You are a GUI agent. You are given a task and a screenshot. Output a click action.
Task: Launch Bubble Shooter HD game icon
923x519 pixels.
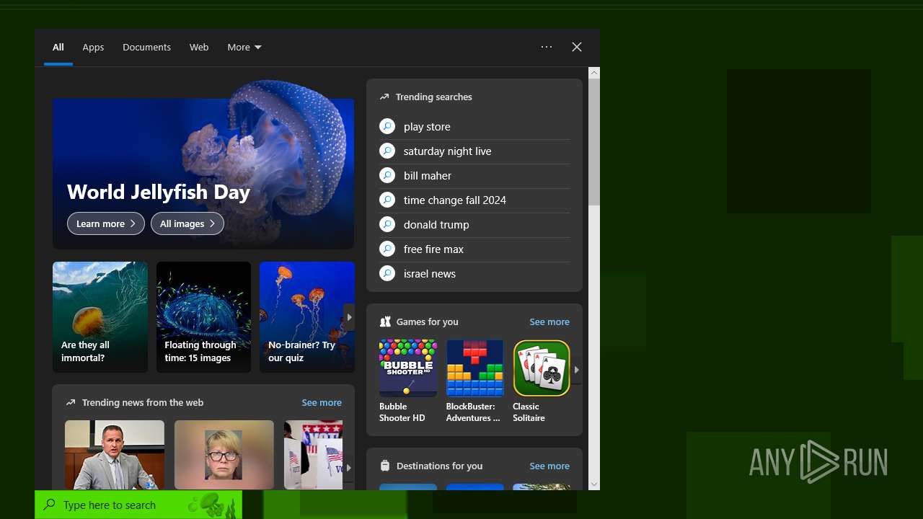(408, 368)
